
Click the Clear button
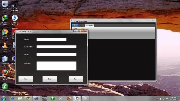pyautogui.click(x=49, y=79)
